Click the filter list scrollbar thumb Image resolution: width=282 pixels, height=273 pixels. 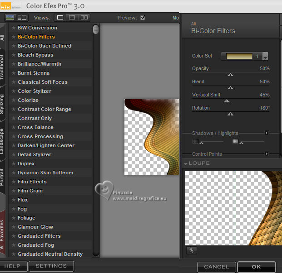click(x=96, y=29)
